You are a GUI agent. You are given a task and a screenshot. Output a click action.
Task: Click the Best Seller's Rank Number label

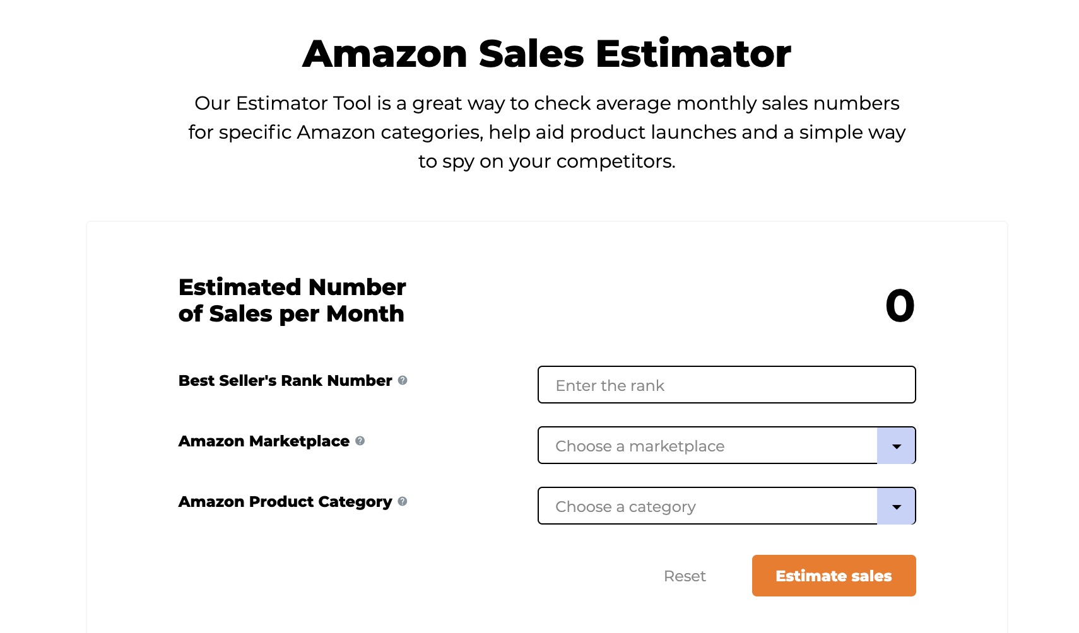pyautogui.click(x=284, y=380)
